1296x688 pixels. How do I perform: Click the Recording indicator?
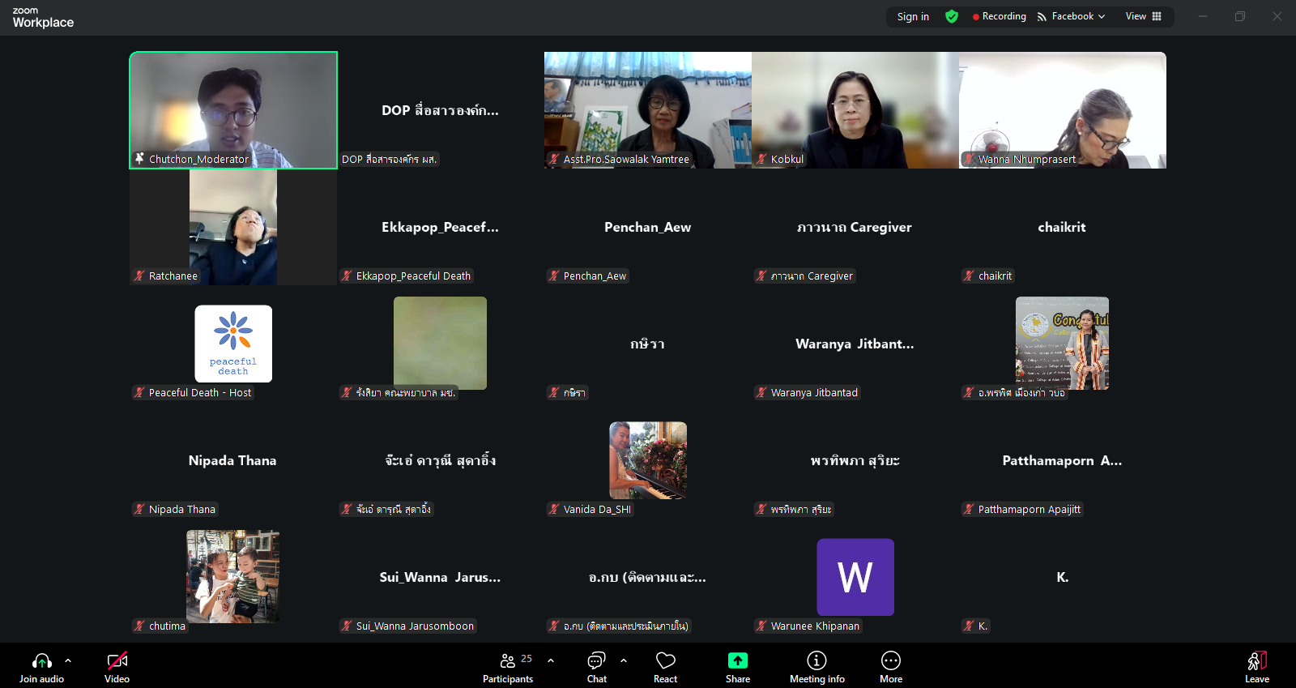[x=1000, y=16]
